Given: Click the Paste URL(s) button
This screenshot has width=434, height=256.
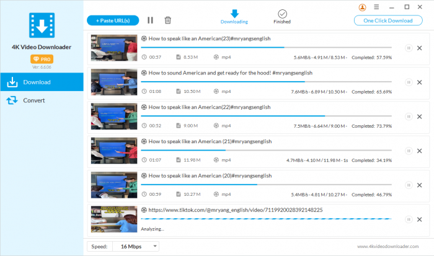Looking at the screenshot, I should (112, 20).
